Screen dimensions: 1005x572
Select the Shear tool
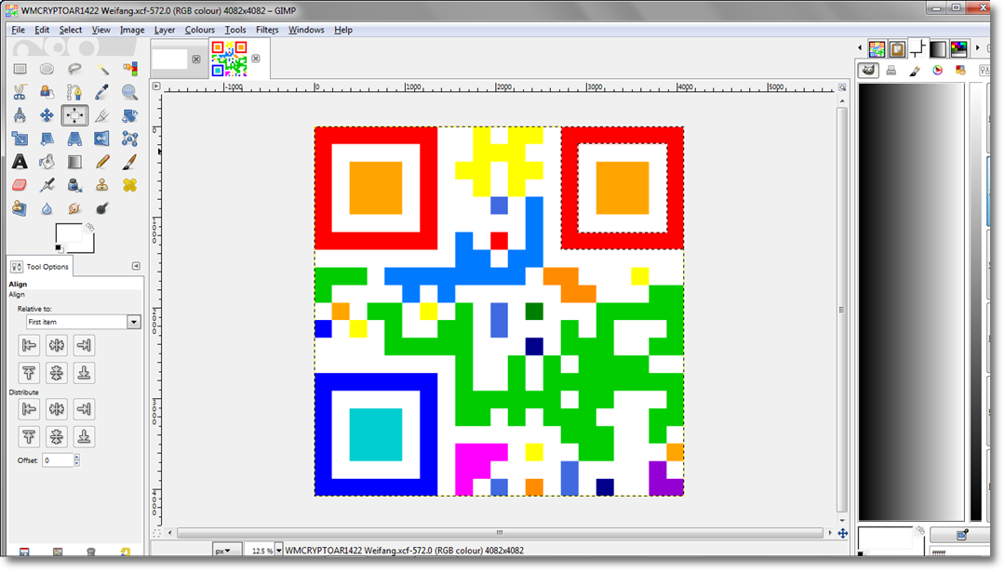tap(47, 139)
